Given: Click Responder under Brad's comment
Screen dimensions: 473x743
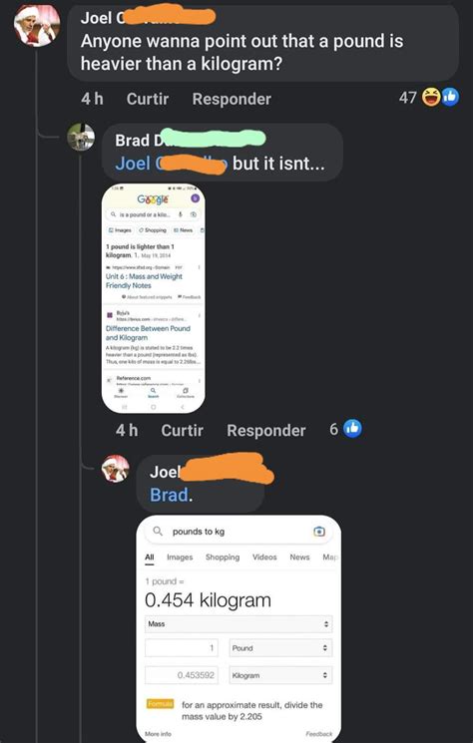Looking at the screenshot, I should click(x=265, y=430).
